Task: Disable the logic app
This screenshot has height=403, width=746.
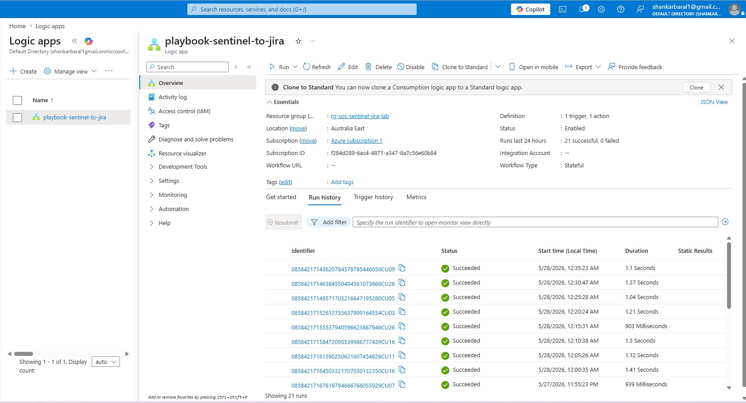Action: click(411, 67)
